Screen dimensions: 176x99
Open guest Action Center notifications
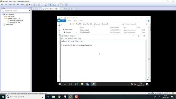(x=147, y=84)
